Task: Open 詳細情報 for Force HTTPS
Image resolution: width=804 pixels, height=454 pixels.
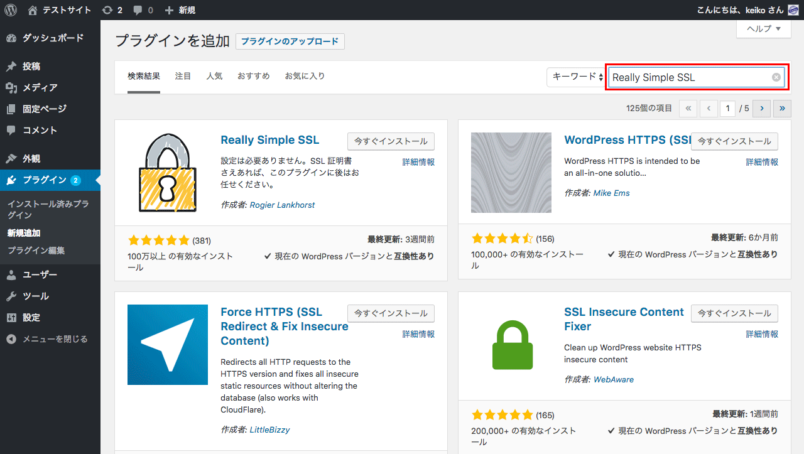Action: (418, 334)
